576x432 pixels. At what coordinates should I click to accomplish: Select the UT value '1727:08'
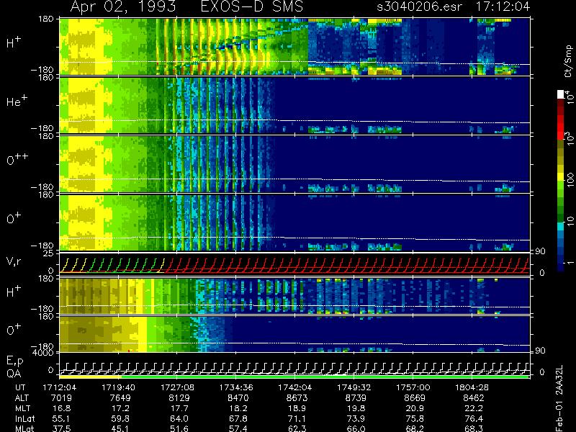[177, 387]
